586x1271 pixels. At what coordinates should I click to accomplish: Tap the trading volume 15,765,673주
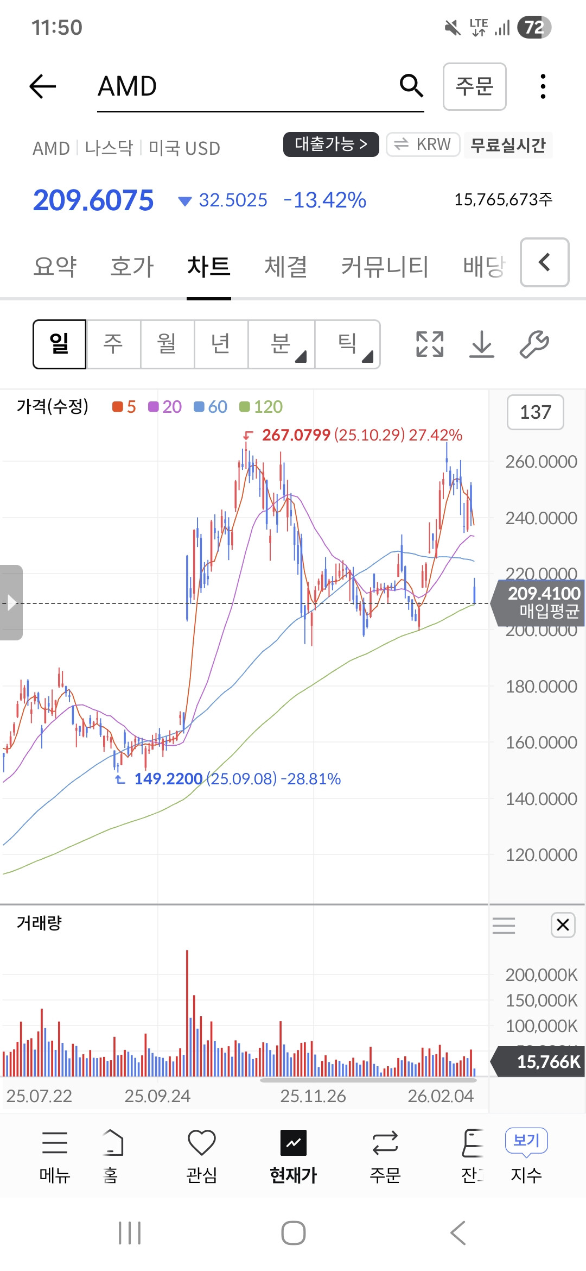tap(504, 199)
